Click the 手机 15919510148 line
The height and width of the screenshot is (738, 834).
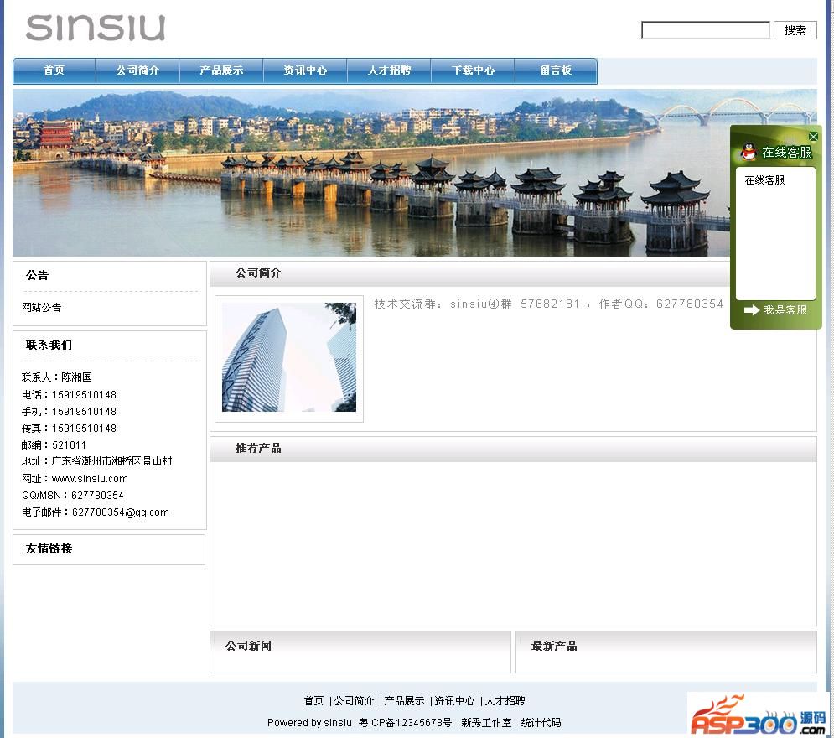(69, 412)
